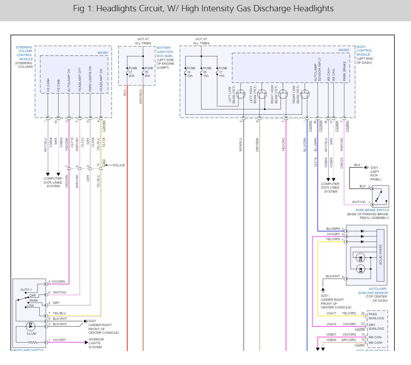Click pin 1 VIO/GRY at headlamp switch
The width and height of the screenshot is (411, 365).
tap(57, 340)
